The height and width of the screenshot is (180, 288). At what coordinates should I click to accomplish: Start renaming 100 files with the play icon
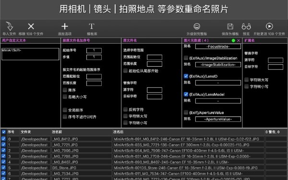pos(269,26)
